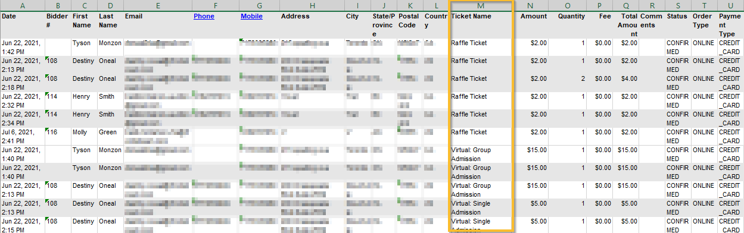Click the Green last name cell
The height and width of the screenshot is (233, 744).
110,136
